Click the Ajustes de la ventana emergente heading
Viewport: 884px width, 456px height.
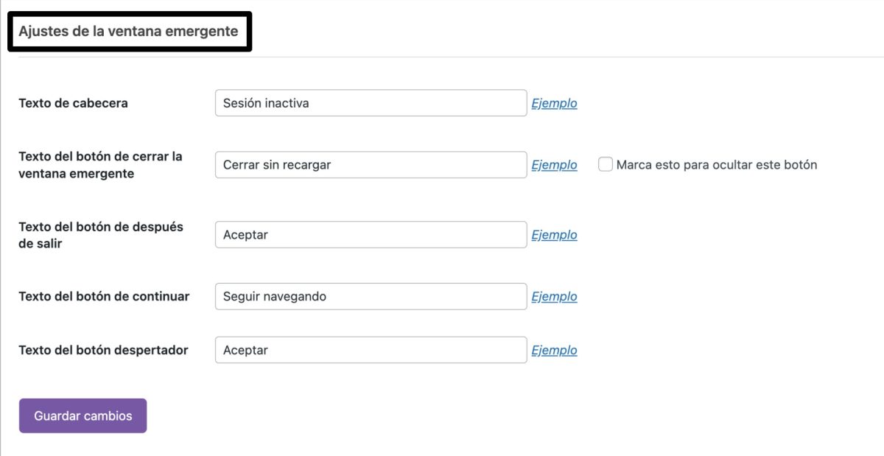point(130,32)
